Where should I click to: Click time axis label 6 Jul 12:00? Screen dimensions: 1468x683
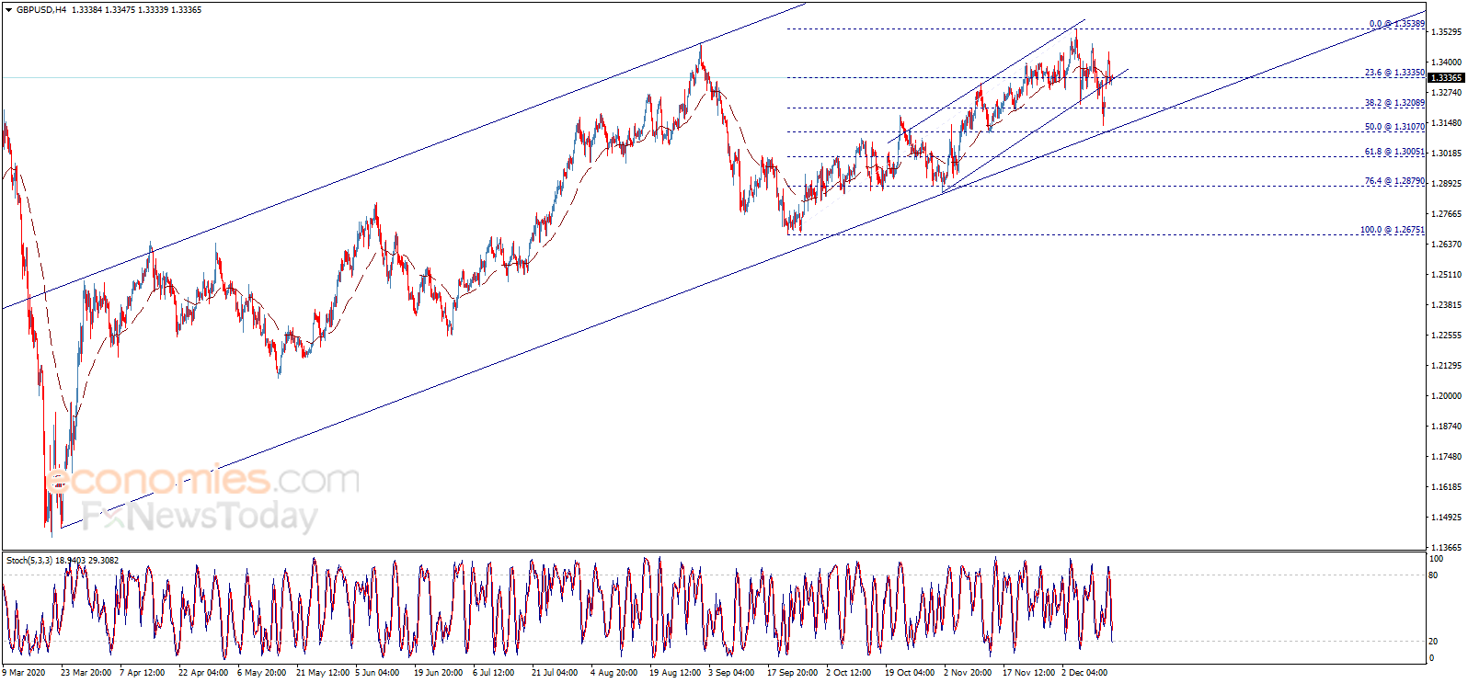click(494, 673)
